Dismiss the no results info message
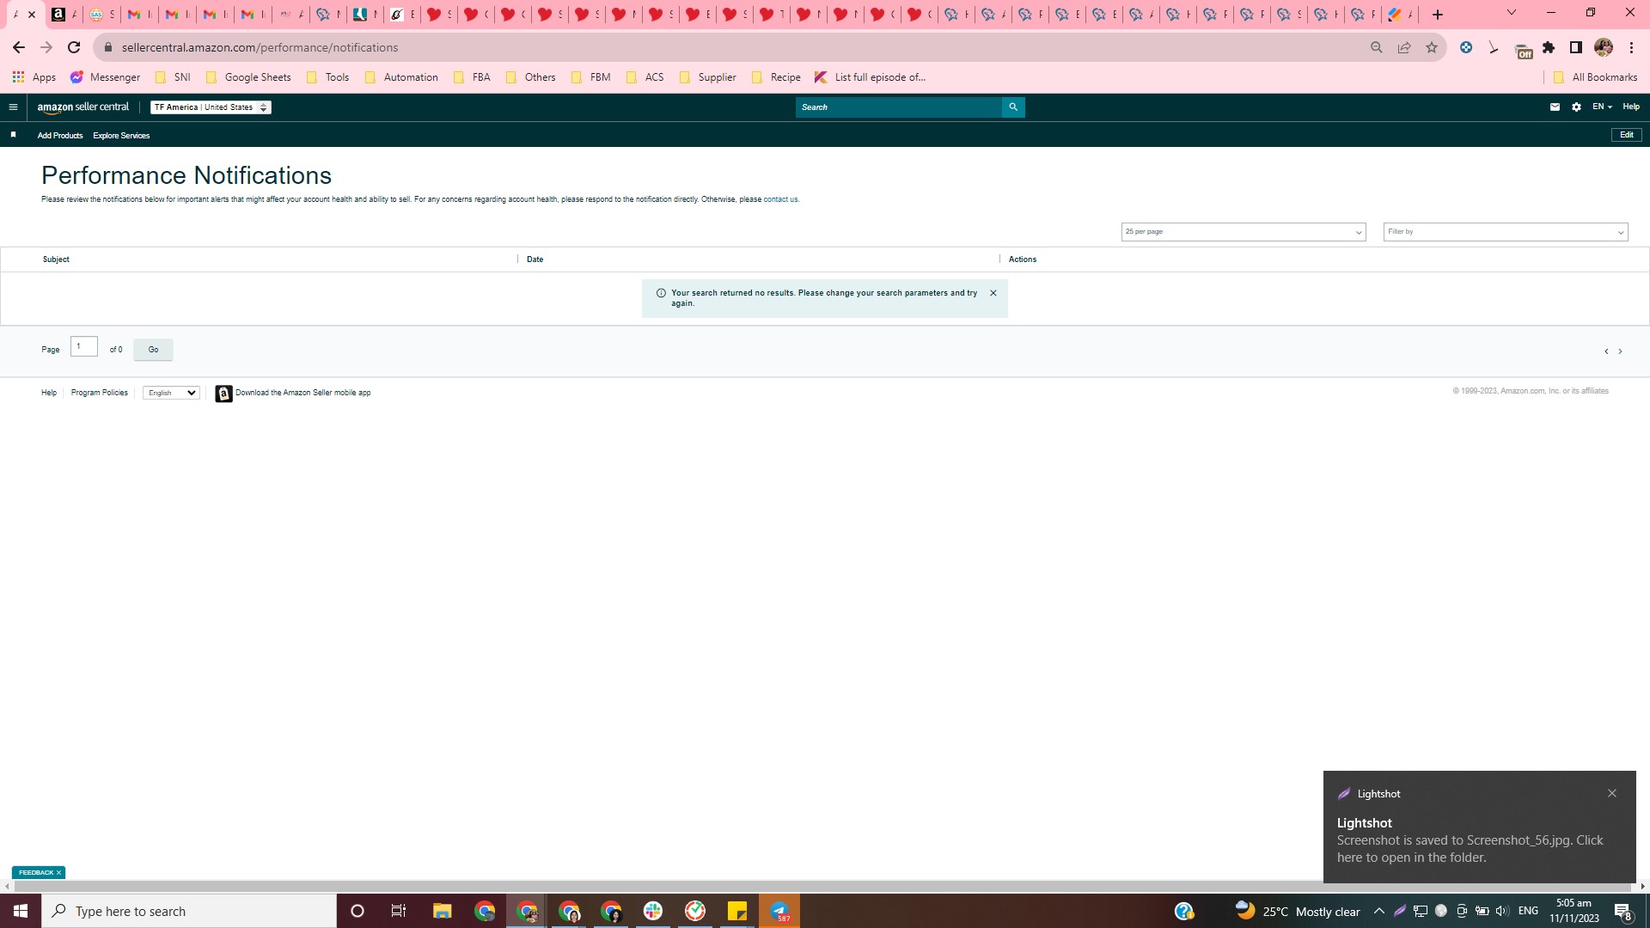The height and width of the screenshot is (928, 1650). tap(993, 293)
